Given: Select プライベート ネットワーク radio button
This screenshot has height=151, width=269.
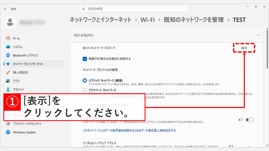Looking at the screenshot, I should coord(85,90).
